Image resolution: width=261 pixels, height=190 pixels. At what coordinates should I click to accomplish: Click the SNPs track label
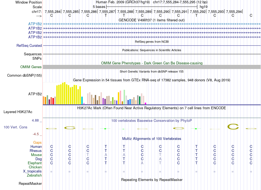[37, 58]
